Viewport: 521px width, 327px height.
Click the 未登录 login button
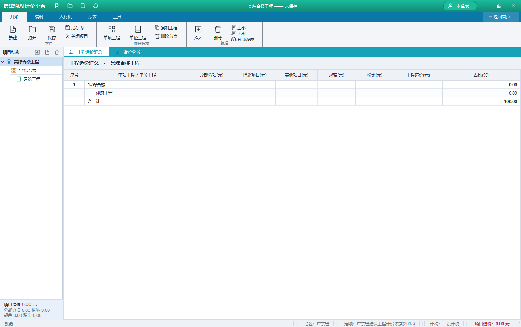click(460, 6)
